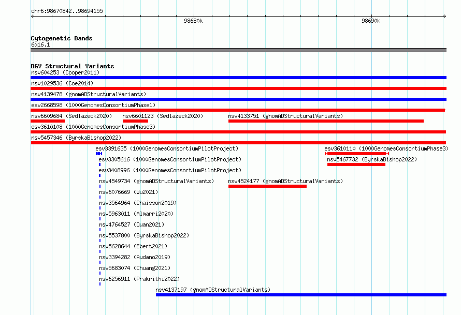This screenshot has width=461, height=315.
Task: Open nsv5467732 (ByrskaBishop2022) label
Action: 372,159
